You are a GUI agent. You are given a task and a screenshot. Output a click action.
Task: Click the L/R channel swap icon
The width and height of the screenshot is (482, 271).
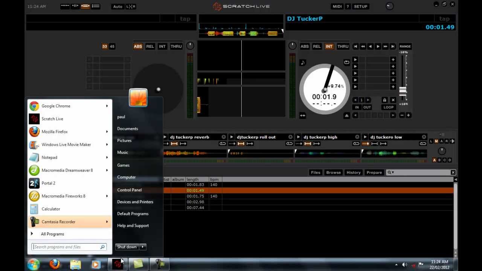click(131, 6)
